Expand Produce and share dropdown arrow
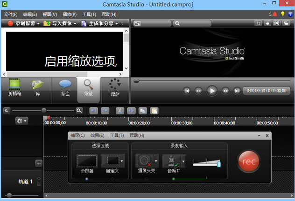The image size is (295, 201). [x=116, y=24]
